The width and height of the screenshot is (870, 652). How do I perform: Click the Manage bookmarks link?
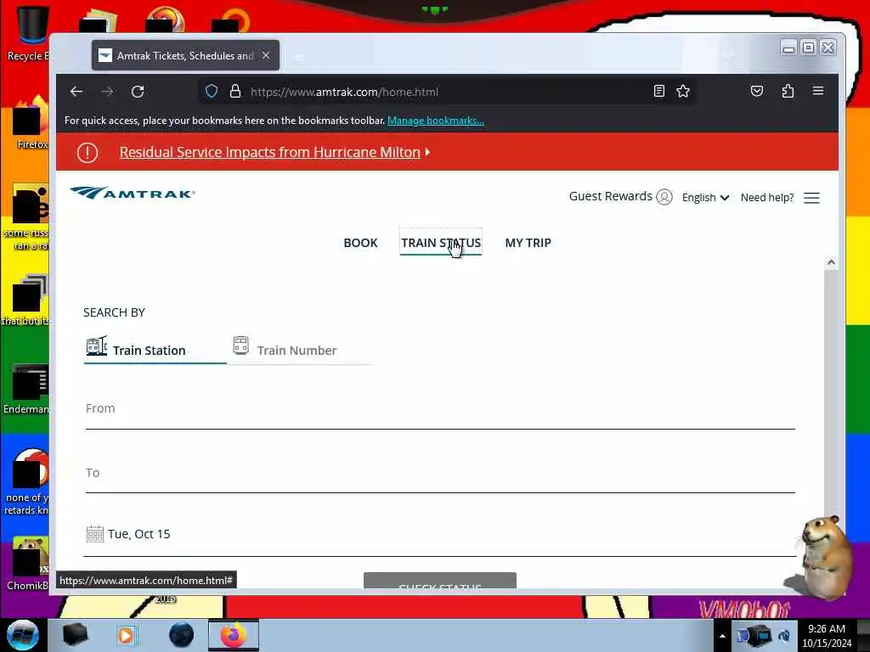pos(436,121)
